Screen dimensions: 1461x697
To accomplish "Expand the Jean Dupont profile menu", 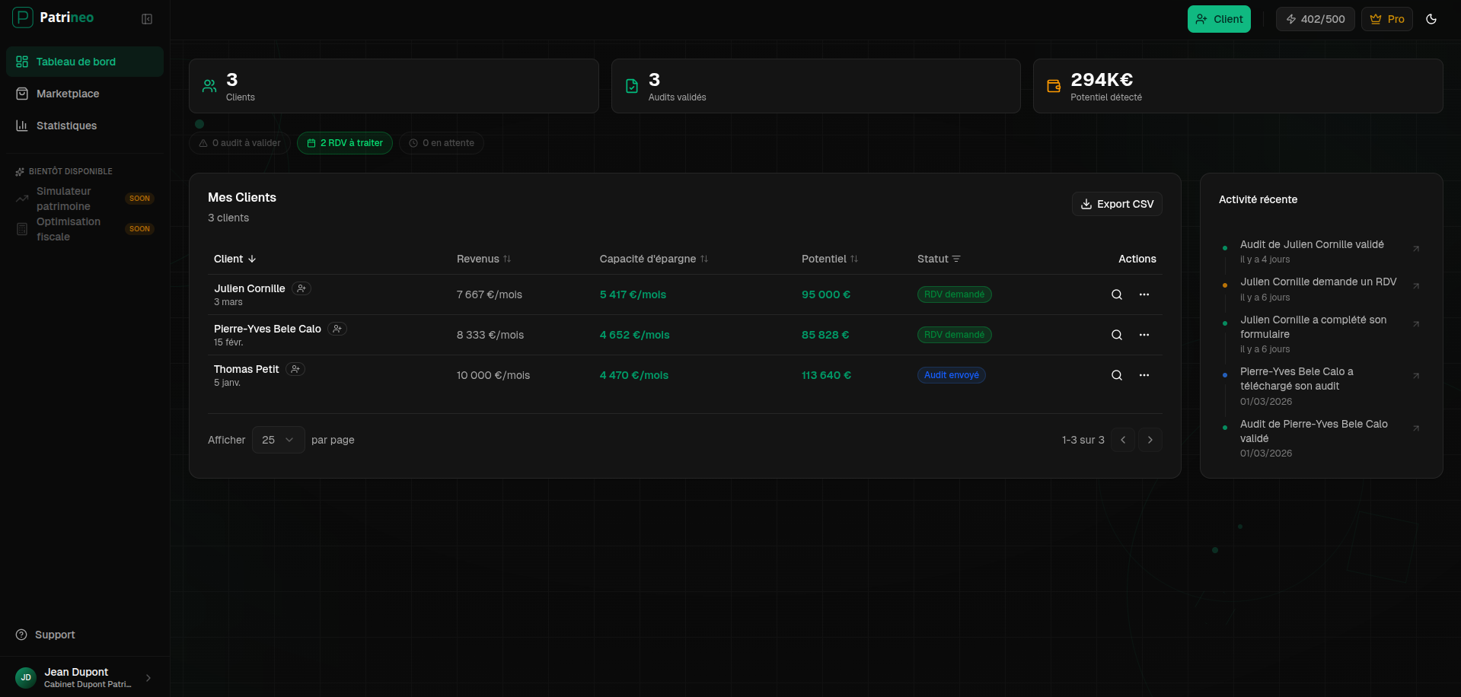I will pos(84,677).
